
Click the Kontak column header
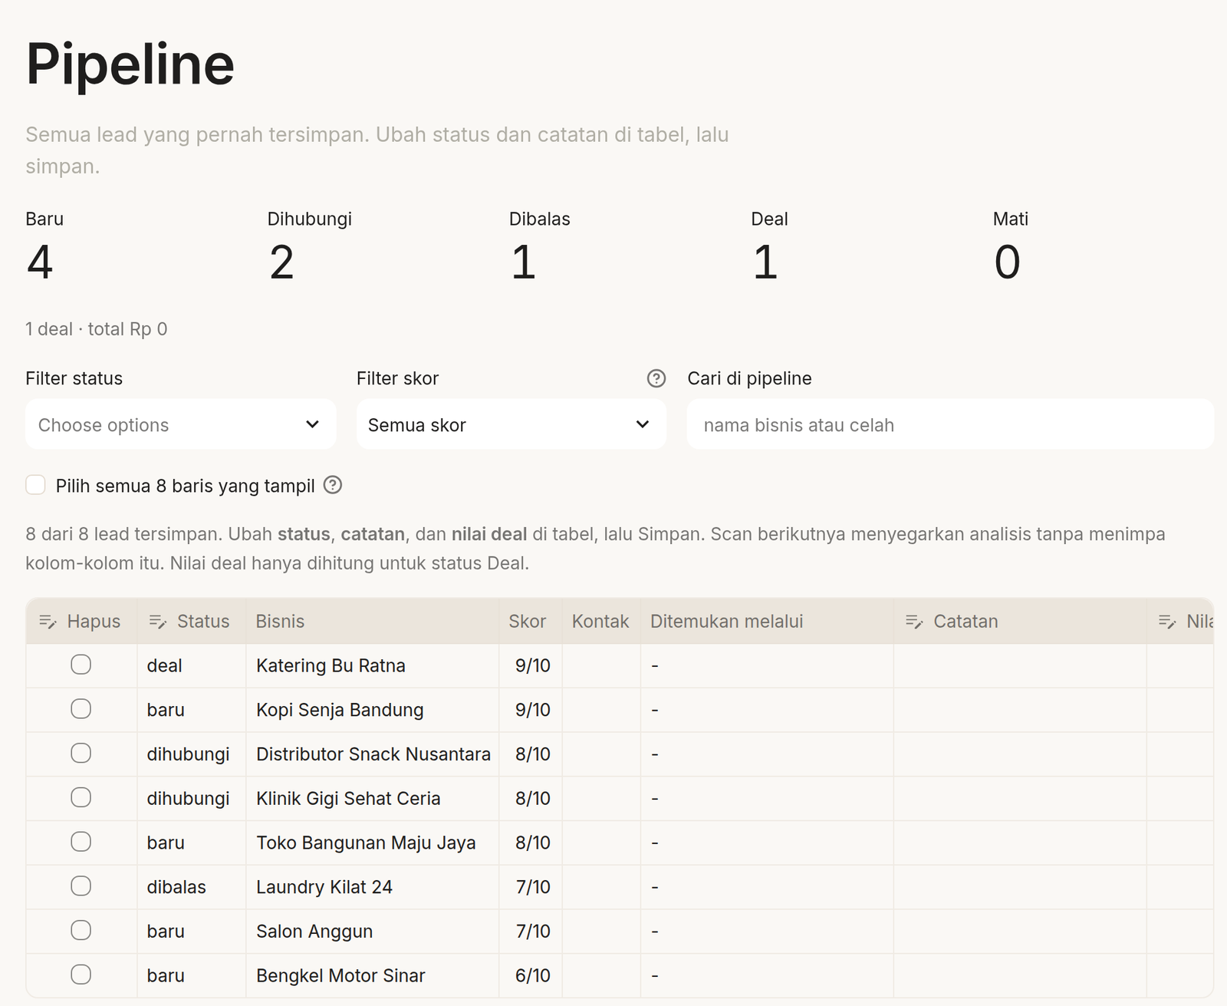point(601,622)
